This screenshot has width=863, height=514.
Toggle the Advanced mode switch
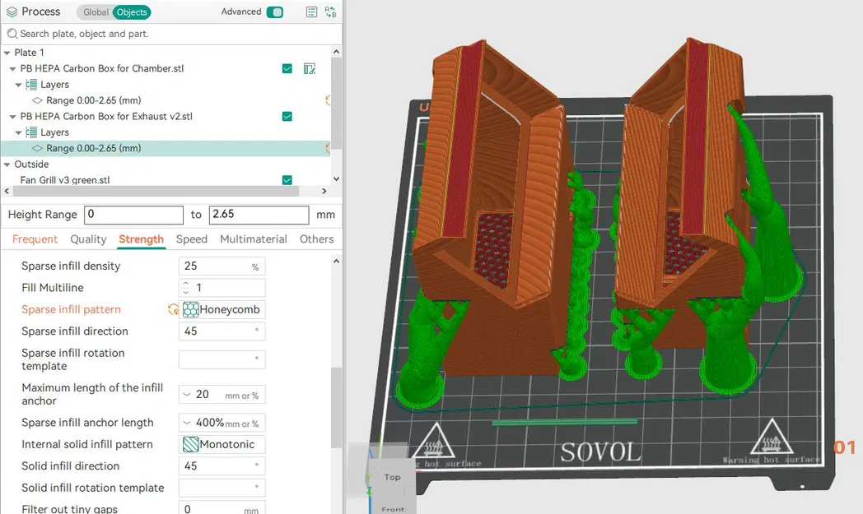pyautogui.click(x=275, y=12)
